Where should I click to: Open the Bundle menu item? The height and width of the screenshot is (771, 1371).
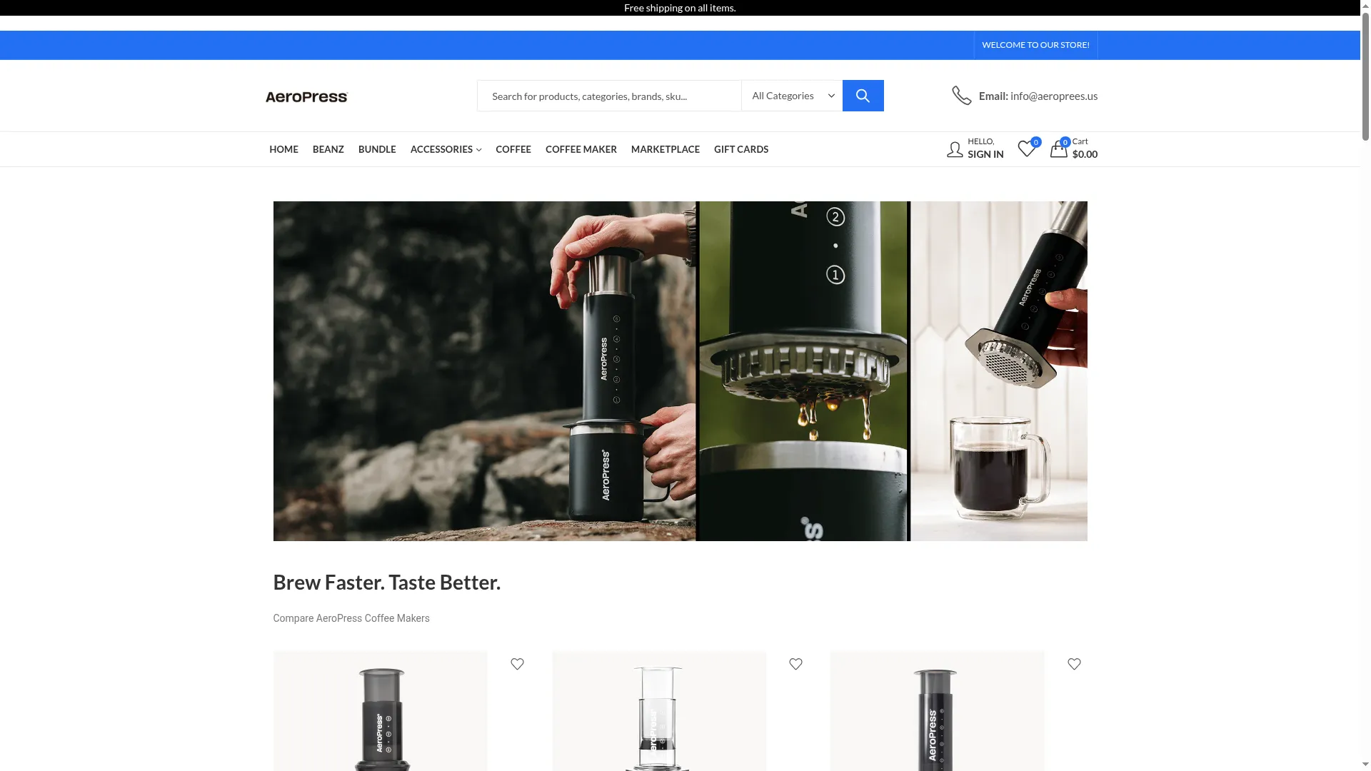pyautogui.click(x=377, y=149)
